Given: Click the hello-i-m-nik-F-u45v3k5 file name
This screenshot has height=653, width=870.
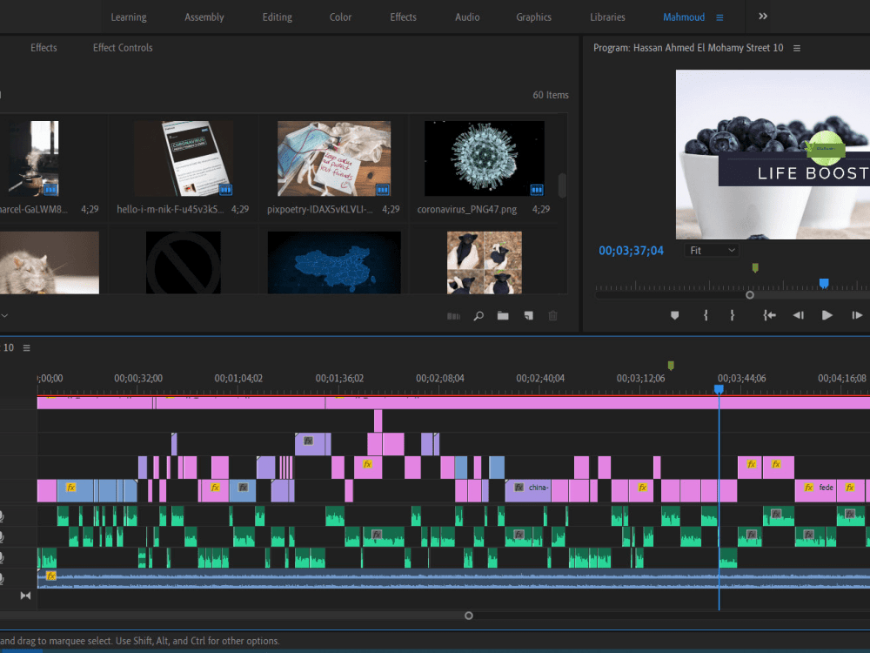Looking at the screenshot, I should [x=171, y=209].
